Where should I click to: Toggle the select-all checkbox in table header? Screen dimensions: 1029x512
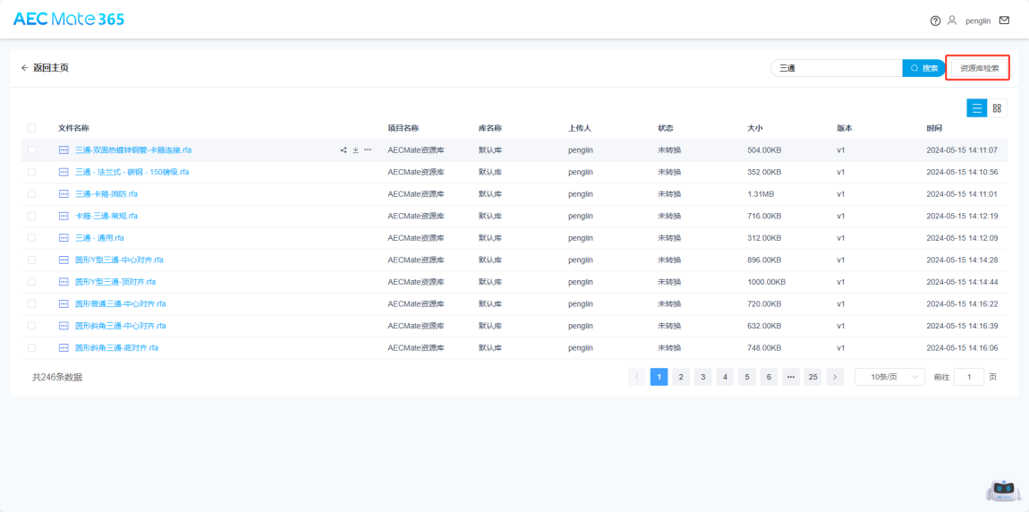[32, 128]
